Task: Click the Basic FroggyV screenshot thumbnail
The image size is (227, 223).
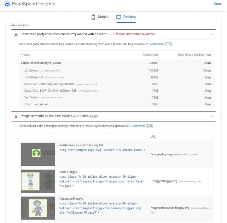Action: point(38,181)
